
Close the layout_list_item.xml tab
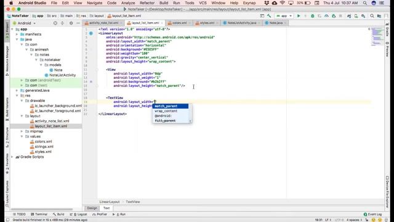click(162, 23)
